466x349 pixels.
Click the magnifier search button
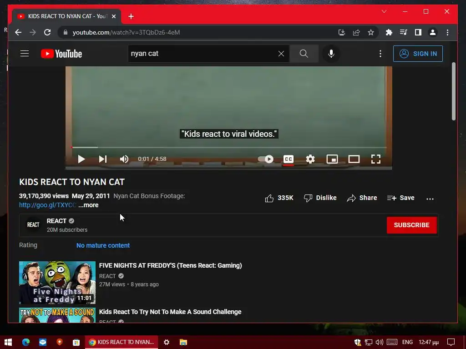point(304,54)
